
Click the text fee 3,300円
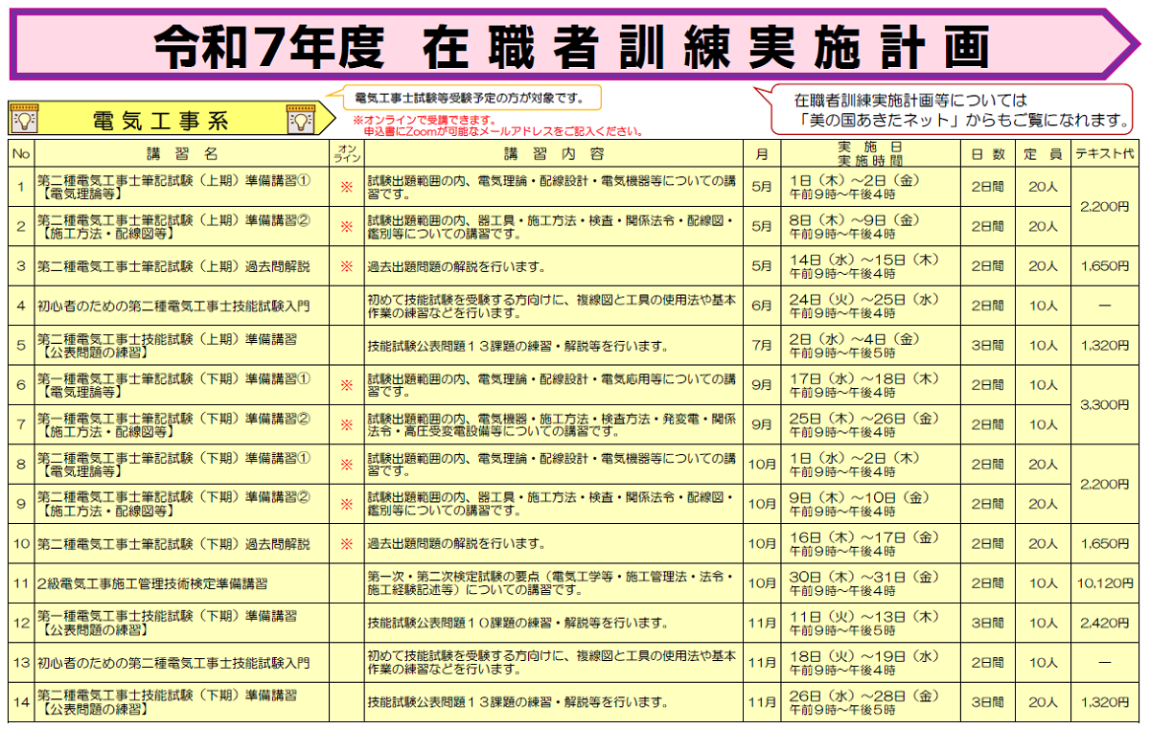[1103, 405]
